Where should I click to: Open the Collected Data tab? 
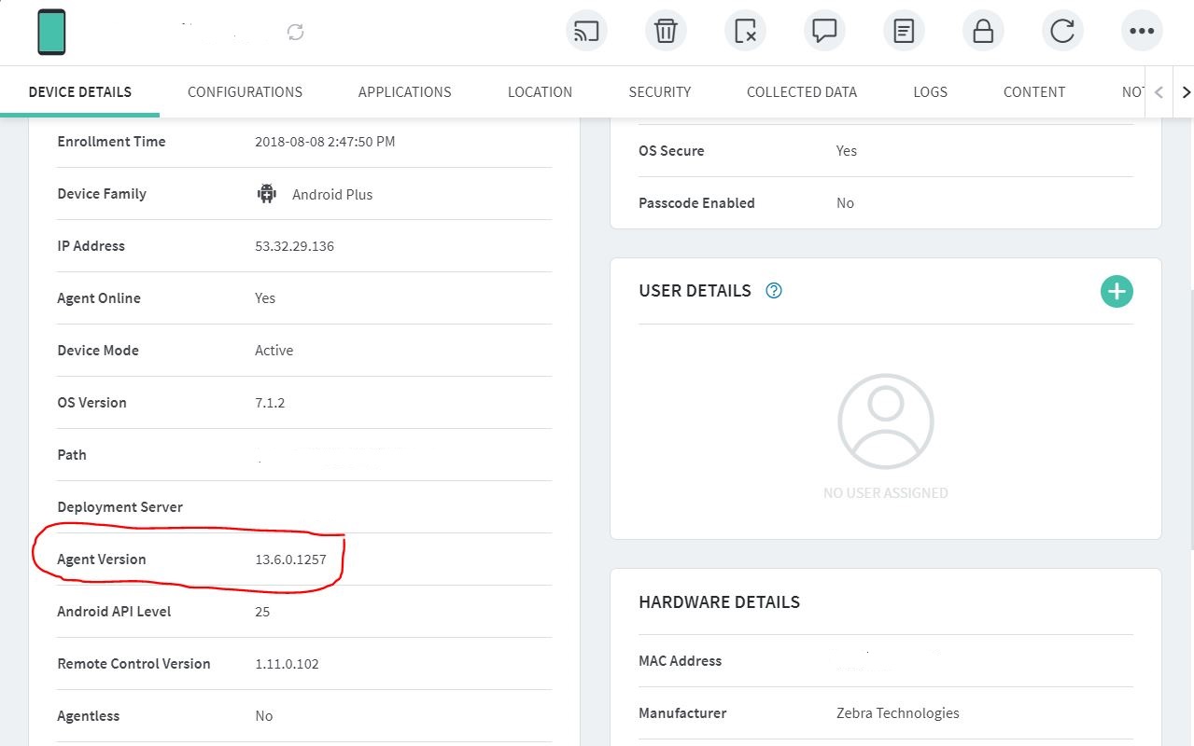tap(801, 92)
